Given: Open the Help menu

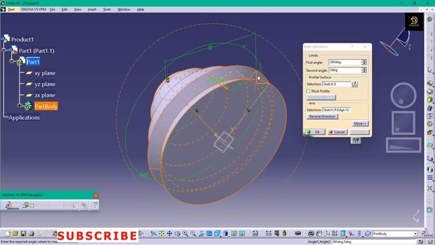Looking at the screenshot, I should click(141, 10).
